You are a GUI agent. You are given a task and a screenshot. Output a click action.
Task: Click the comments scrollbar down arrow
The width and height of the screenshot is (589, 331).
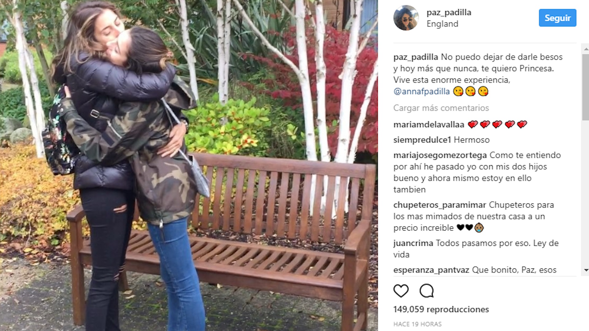(586, 270)
